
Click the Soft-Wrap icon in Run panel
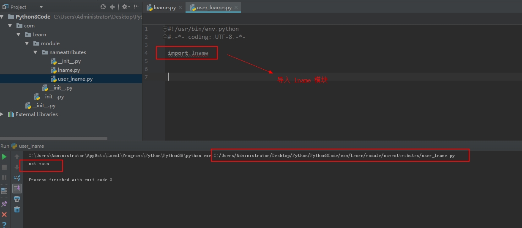(x=17, y=178)
